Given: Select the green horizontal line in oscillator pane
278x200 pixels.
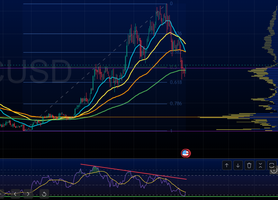Looking at the screenshot, I should [139, 196].
